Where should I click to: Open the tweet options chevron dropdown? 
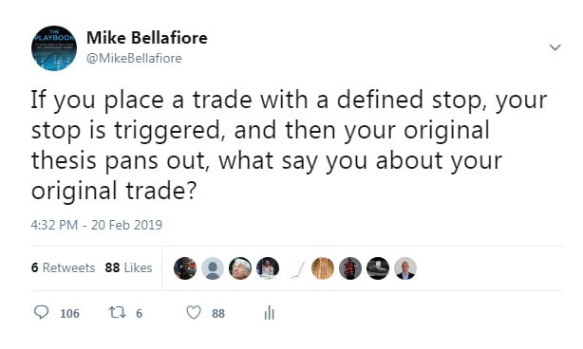[x=555, y=47]
